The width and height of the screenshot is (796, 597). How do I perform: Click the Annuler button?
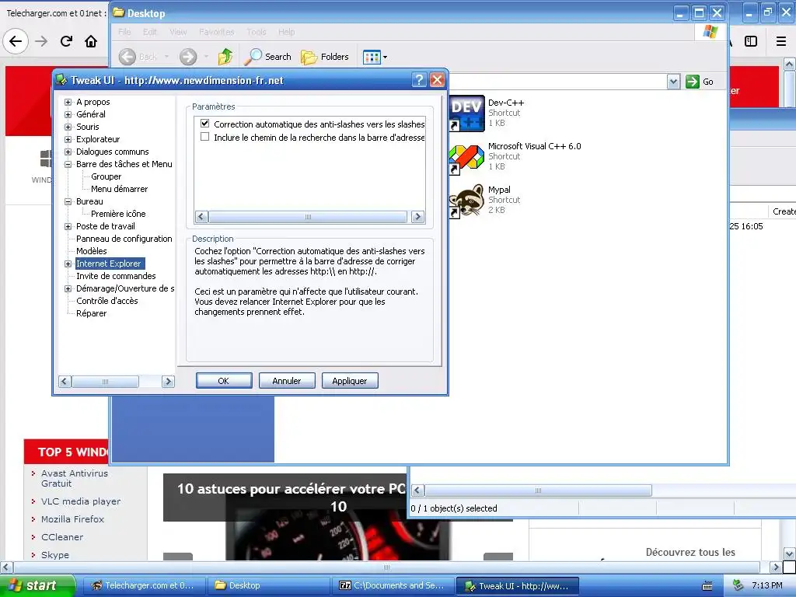tap(287, 381)
